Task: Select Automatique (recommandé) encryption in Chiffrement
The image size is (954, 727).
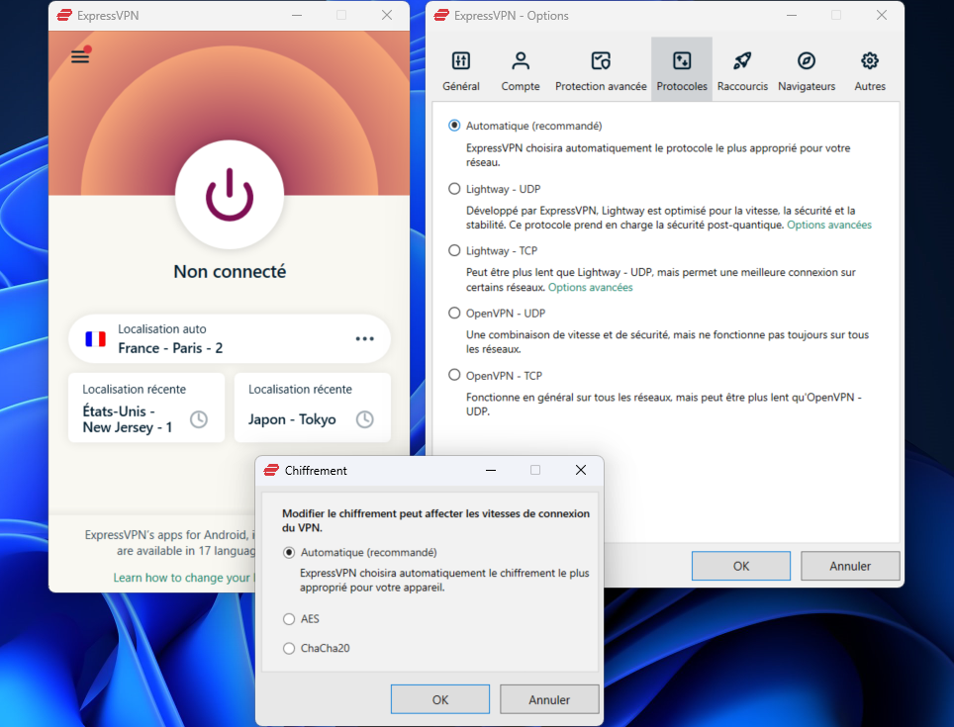Action: 289,553
